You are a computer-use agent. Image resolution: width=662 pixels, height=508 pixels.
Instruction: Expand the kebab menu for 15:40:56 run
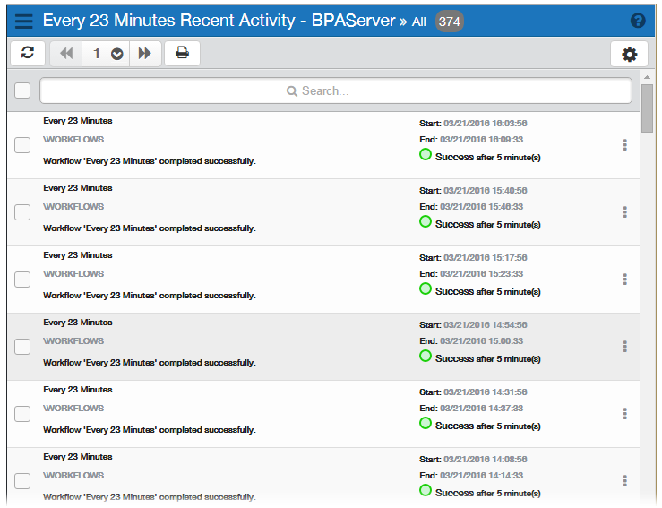pos(624,212)
